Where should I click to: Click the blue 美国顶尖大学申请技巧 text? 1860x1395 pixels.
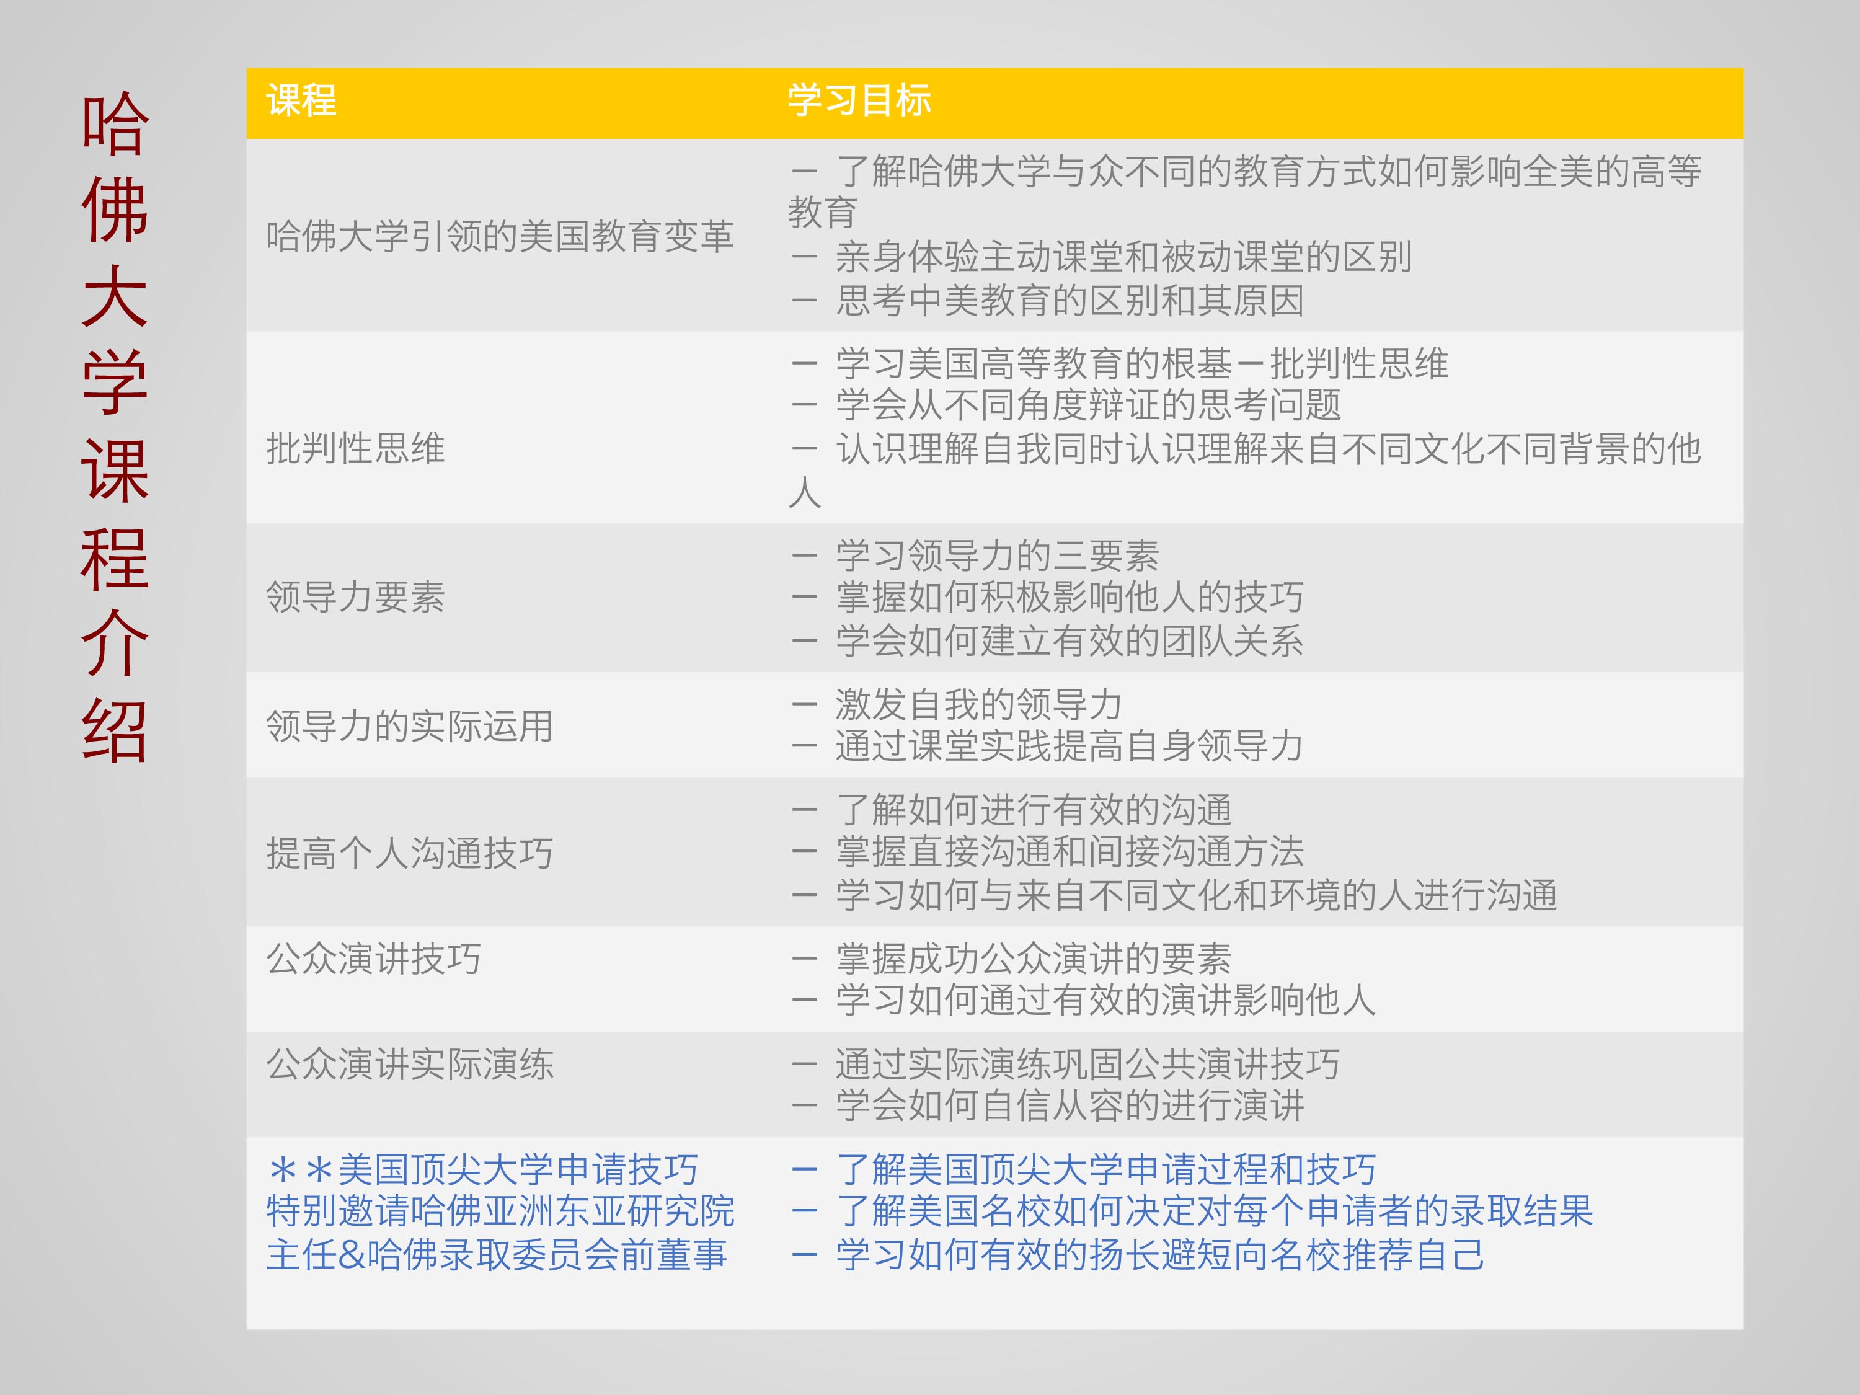click(517, 1170)
